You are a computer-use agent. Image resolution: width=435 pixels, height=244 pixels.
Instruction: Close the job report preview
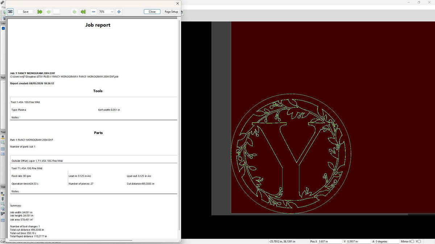152,12
